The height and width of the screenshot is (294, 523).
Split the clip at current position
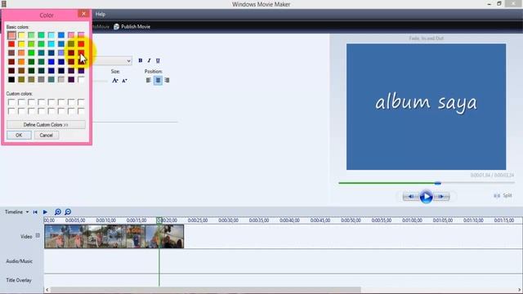coord(503,195)
